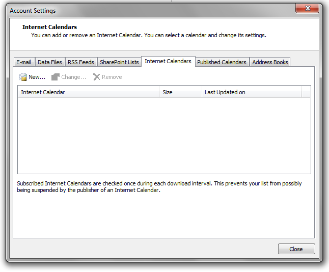Screen dimensions: 329x272
Task: Sort by the Internet Calendar column header
Action: [x=89, y=92]
